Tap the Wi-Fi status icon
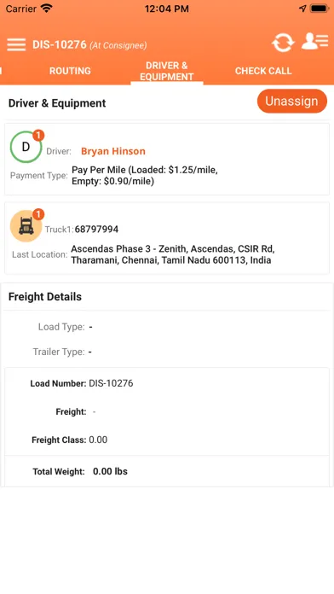The width and height of the screenshot is (334, 594). click(47, 9)
